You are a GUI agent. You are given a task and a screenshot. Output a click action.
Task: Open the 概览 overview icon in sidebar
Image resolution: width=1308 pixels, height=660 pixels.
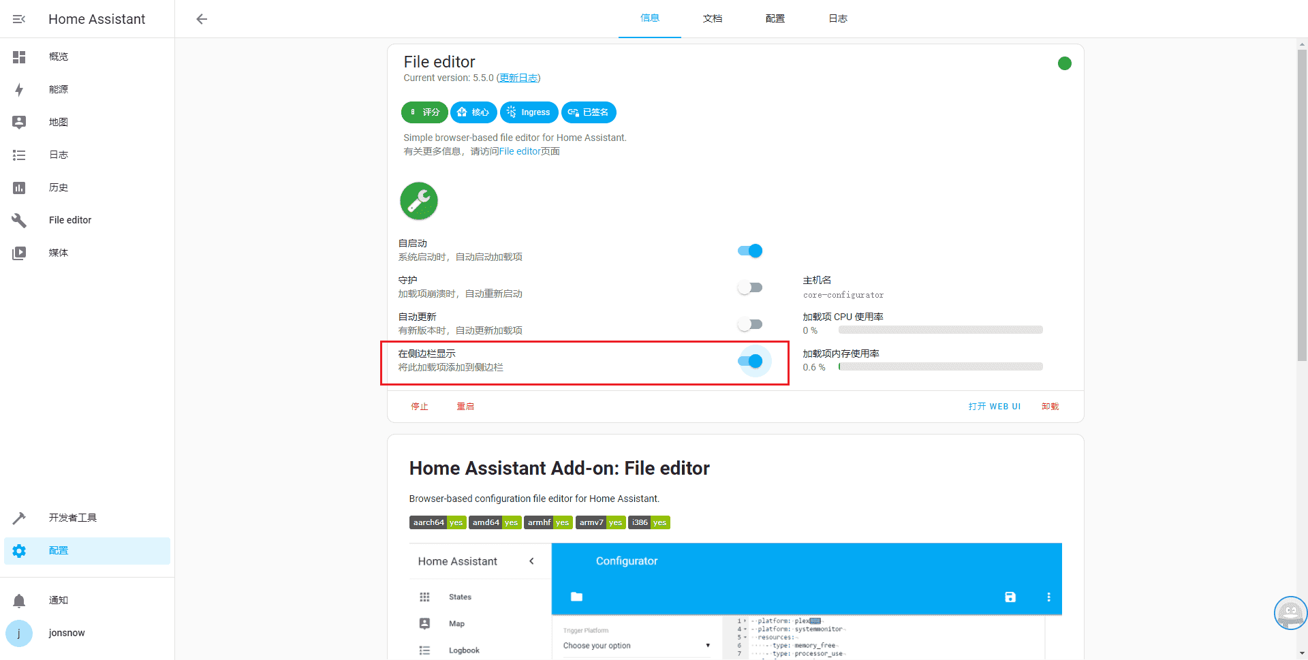(x=19, y=57)
